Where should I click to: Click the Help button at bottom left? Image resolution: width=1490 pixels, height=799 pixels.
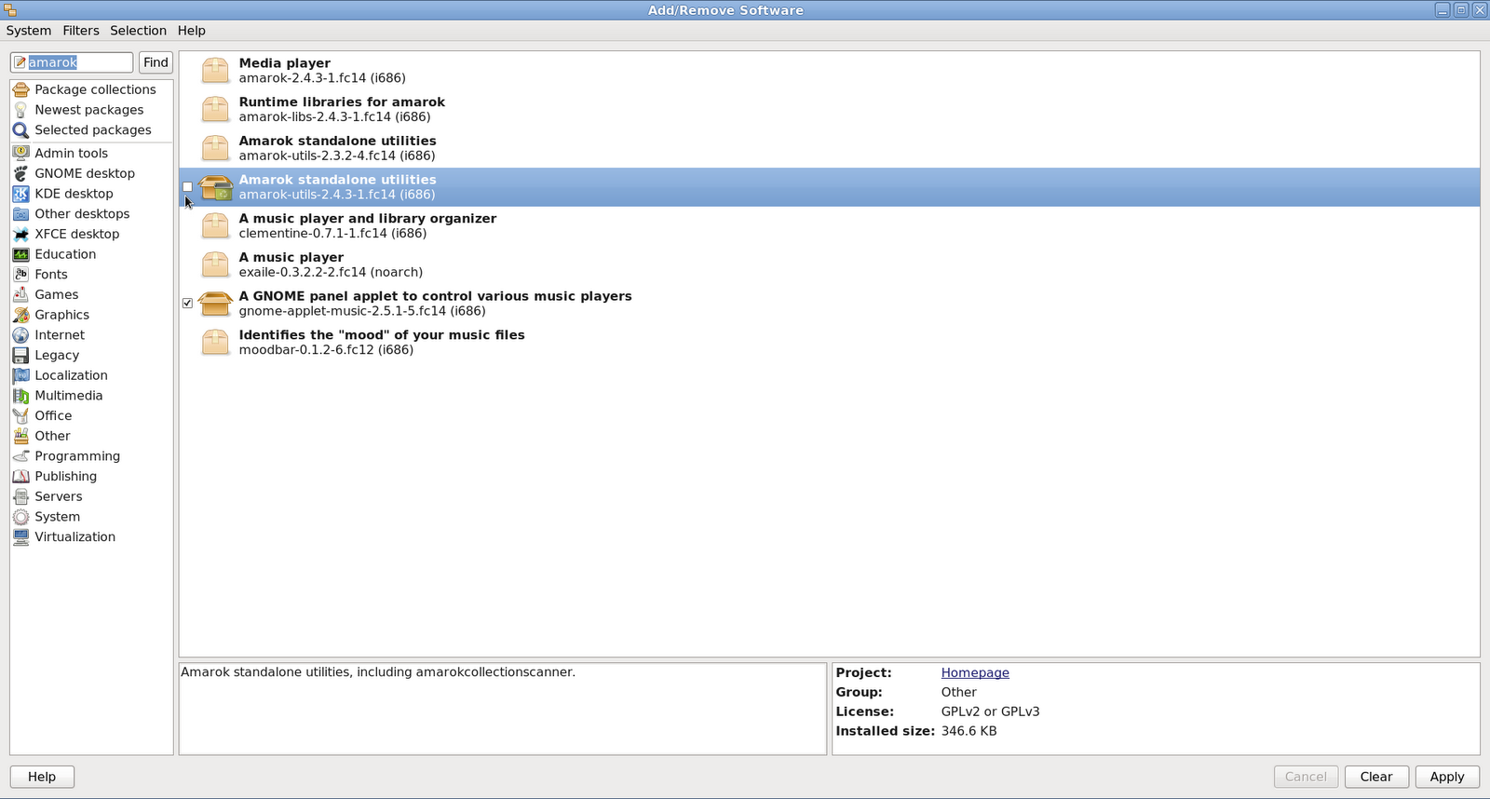pyautogui.click(x=42, y=777)
